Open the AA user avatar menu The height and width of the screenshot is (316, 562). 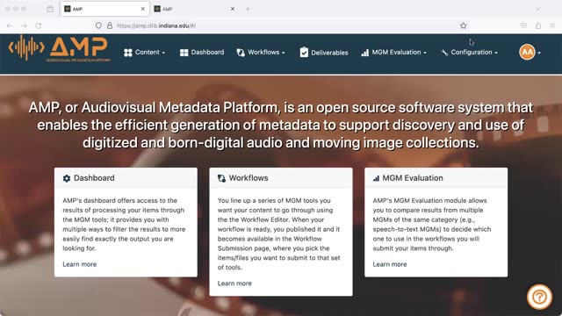coord(527,53)
